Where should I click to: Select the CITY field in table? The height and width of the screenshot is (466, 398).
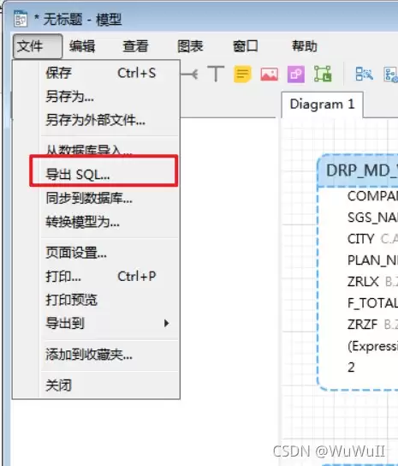361,239
